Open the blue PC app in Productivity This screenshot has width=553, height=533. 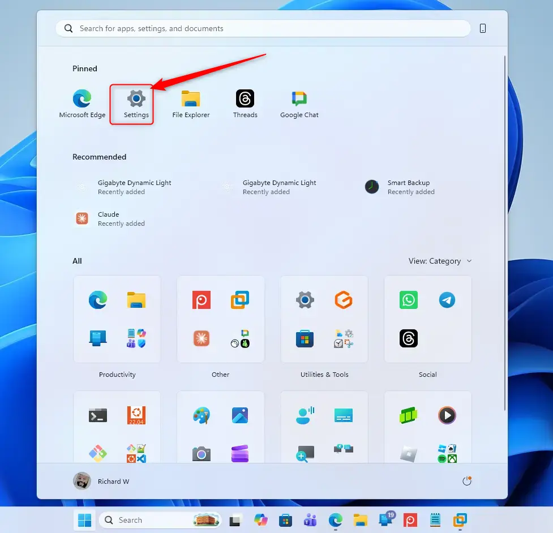[98, 338]
